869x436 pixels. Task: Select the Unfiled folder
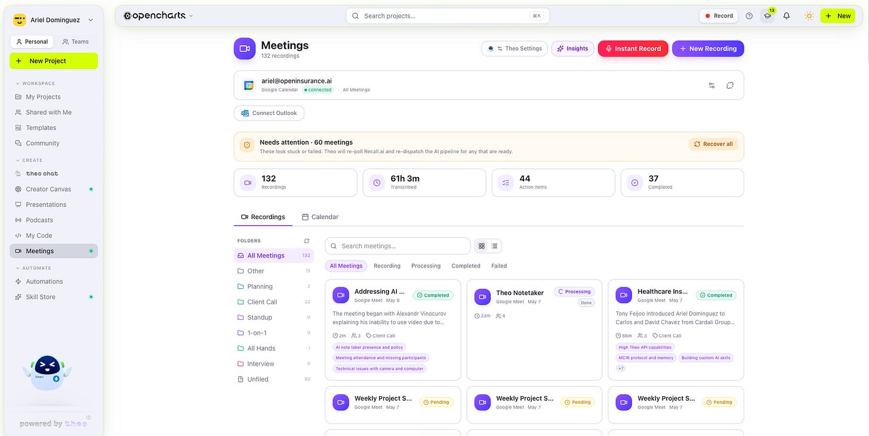[274, 379]
